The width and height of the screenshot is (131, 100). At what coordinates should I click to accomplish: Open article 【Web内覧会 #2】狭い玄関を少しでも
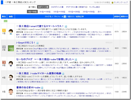(52, 49)
